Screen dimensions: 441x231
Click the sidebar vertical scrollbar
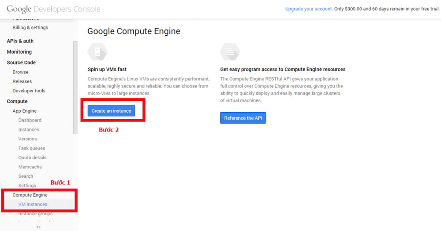click(75, 87)
